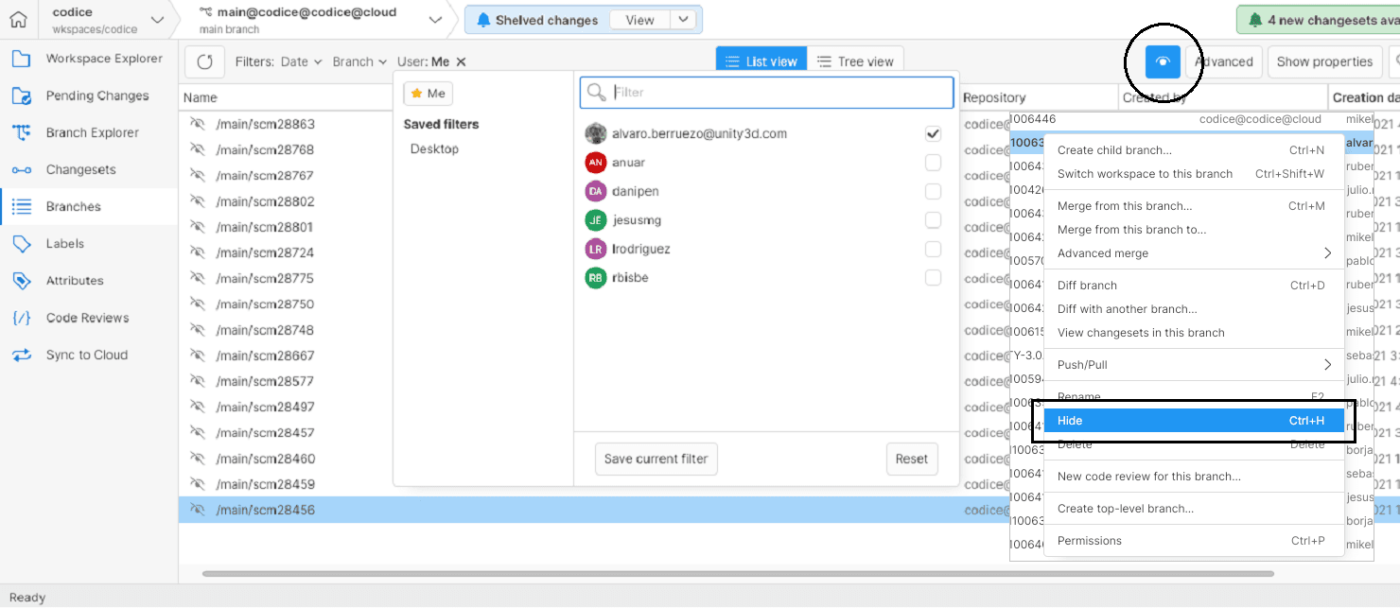Click the Reset button in filter panel
1400x608 pixels.
pos(911,459)
